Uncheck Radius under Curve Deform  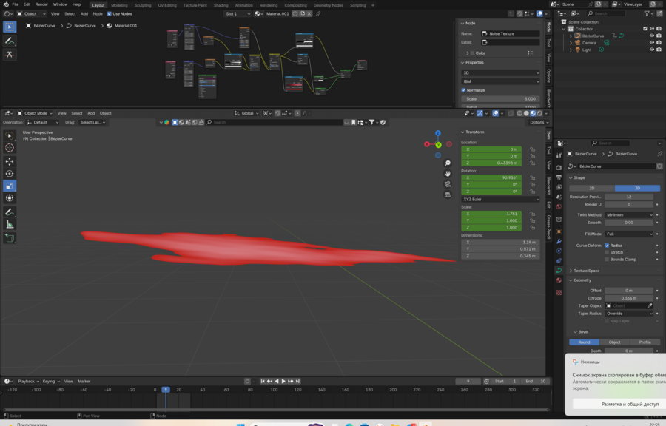[x=607, y=246]
